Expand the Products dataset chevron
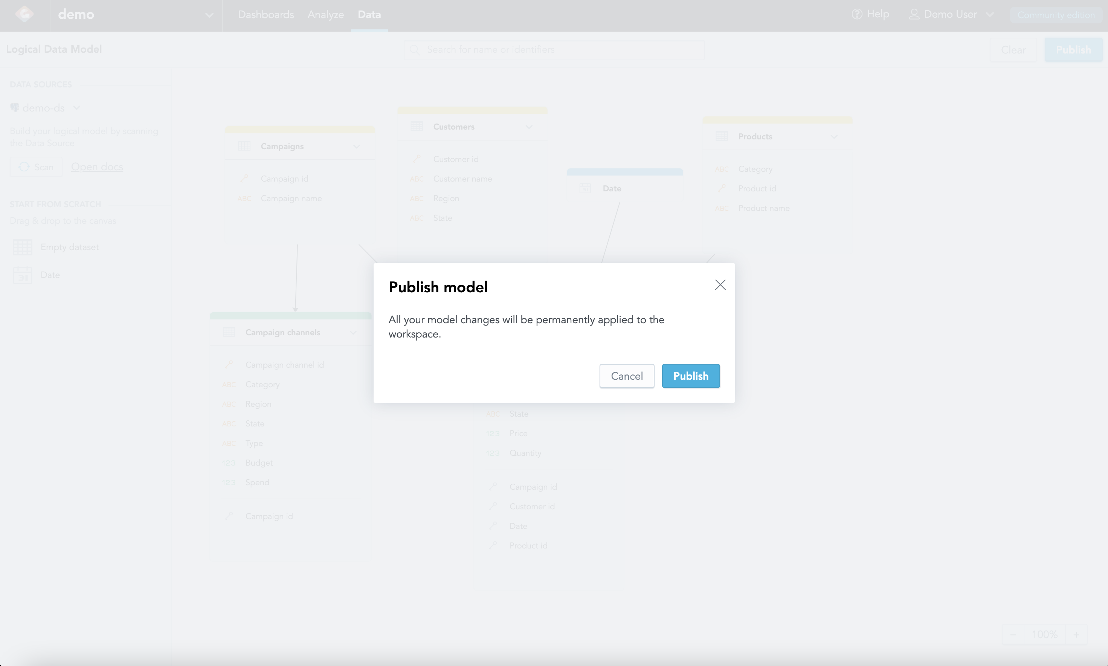 (834, 136)
